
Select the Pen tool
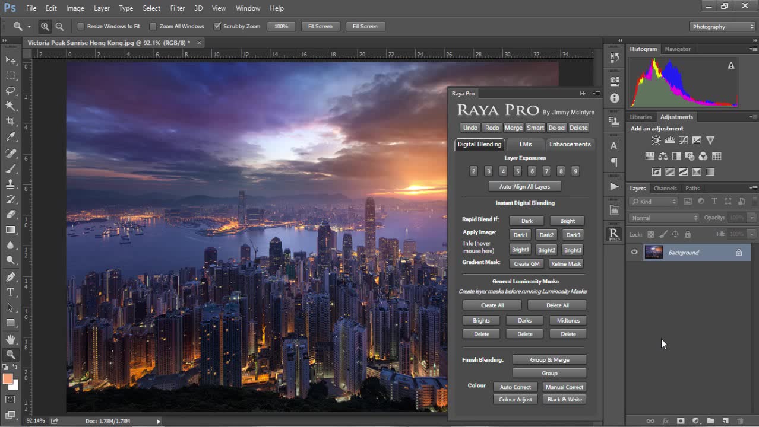pos(11,277)
